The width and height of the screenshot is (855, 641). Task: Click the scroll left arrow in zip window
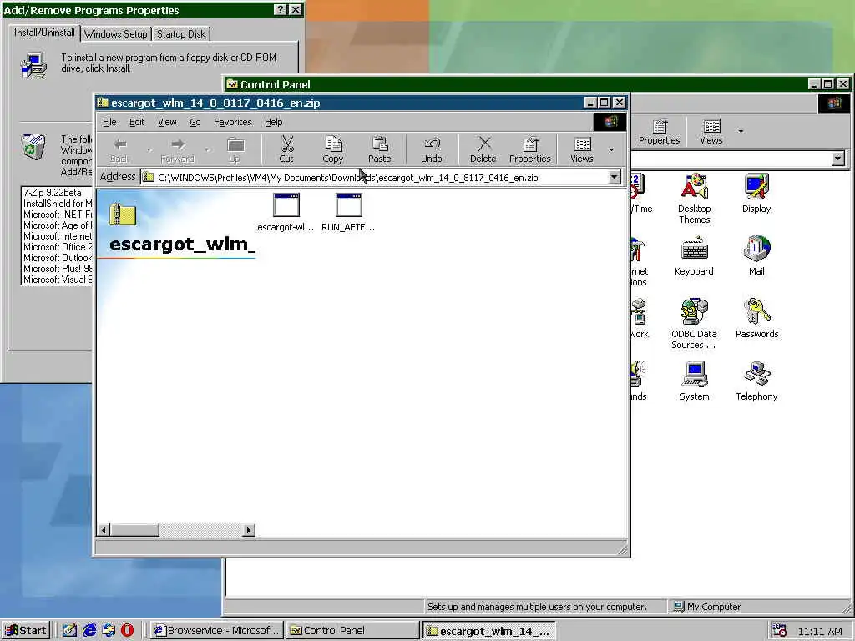point(104,530)
